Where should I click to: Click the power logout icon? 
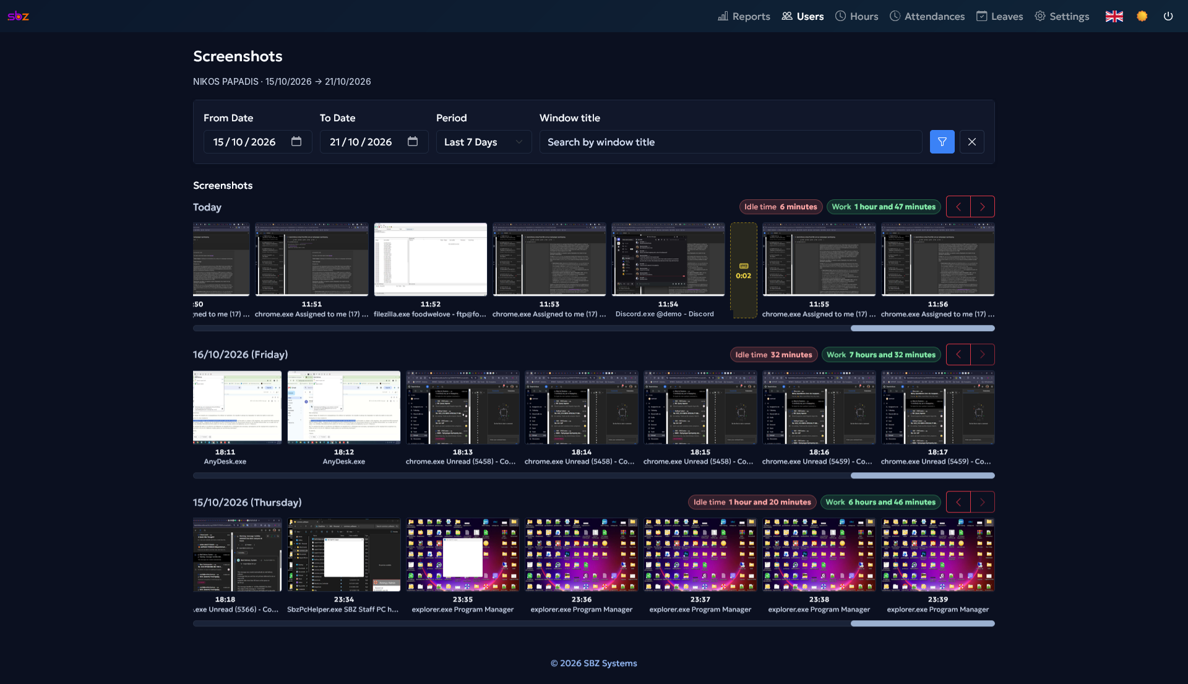[x=1168, y=16]
